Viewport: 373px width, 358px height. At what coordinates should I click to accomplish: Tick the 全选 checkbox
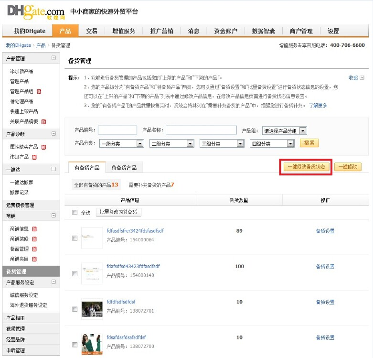coord(75,212)
